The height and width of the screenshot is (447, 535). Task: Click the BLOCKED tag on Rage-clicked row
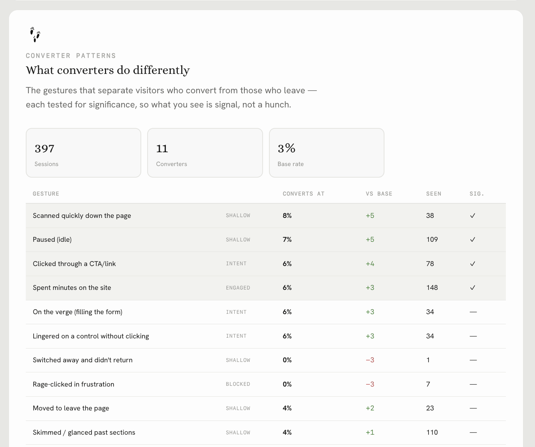(x=238, y=384)
